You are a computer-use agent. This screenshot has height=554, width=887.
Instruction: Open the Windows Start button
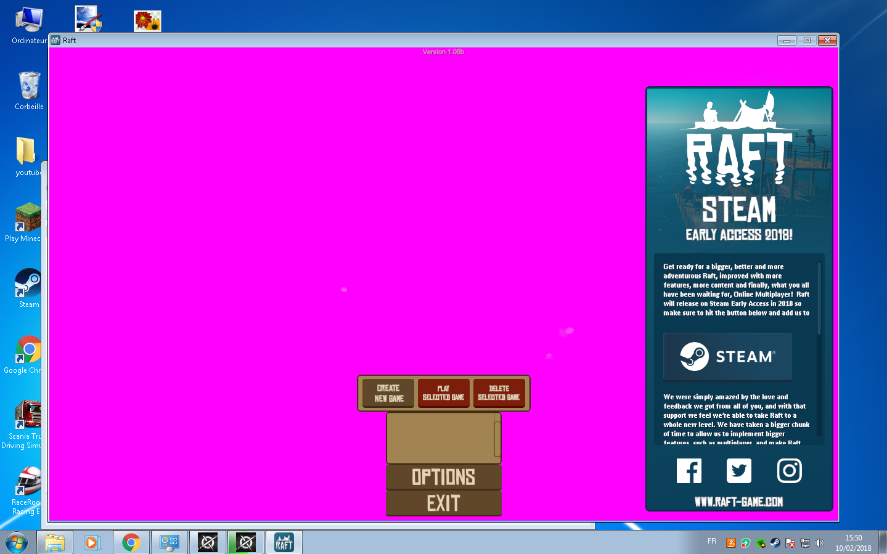(17, 542)
